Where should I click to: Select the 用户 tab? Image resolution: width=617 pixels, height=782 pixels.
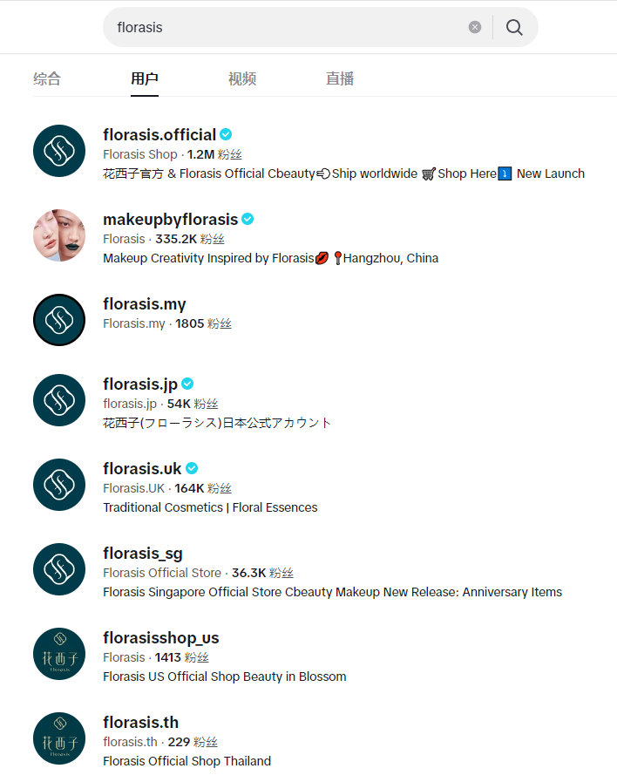[x=145, y=78]
